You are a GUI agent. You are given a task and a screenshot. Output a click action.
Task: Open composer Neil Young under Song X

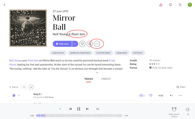tap(49, 97)
